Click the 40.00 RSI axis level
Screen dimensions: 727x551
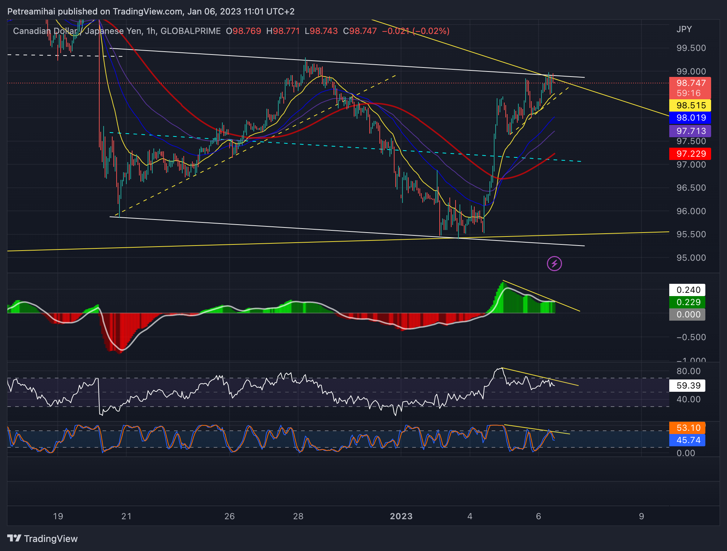click(x=688, y=399)
